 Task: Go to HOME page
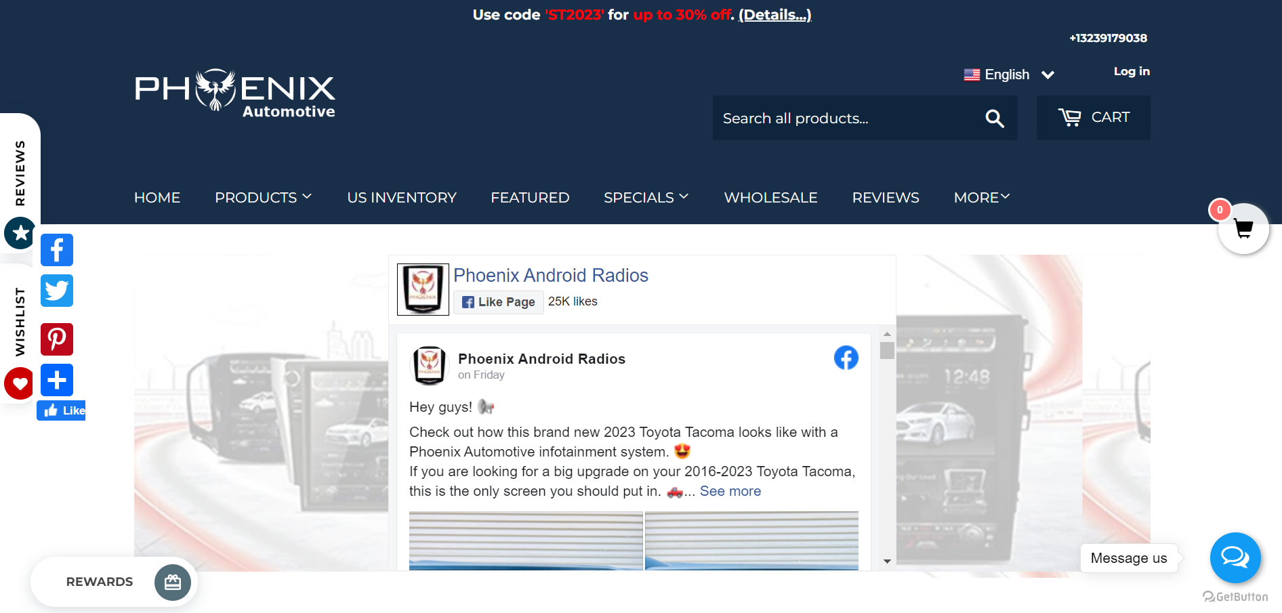click(x=157, y=198)
